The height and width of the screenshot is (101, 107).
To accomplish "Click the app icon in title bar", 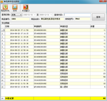I will [2, 2].
